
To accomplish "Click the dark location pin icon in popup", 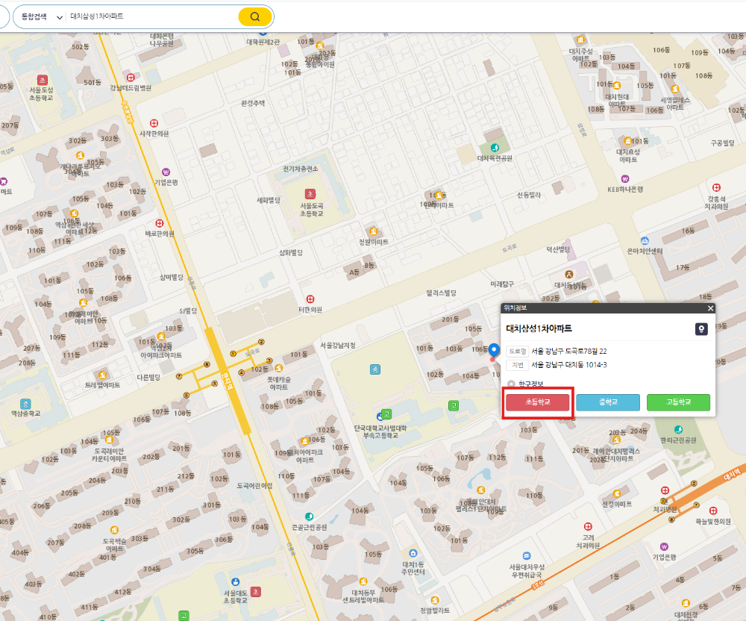I will coord(701,329).
